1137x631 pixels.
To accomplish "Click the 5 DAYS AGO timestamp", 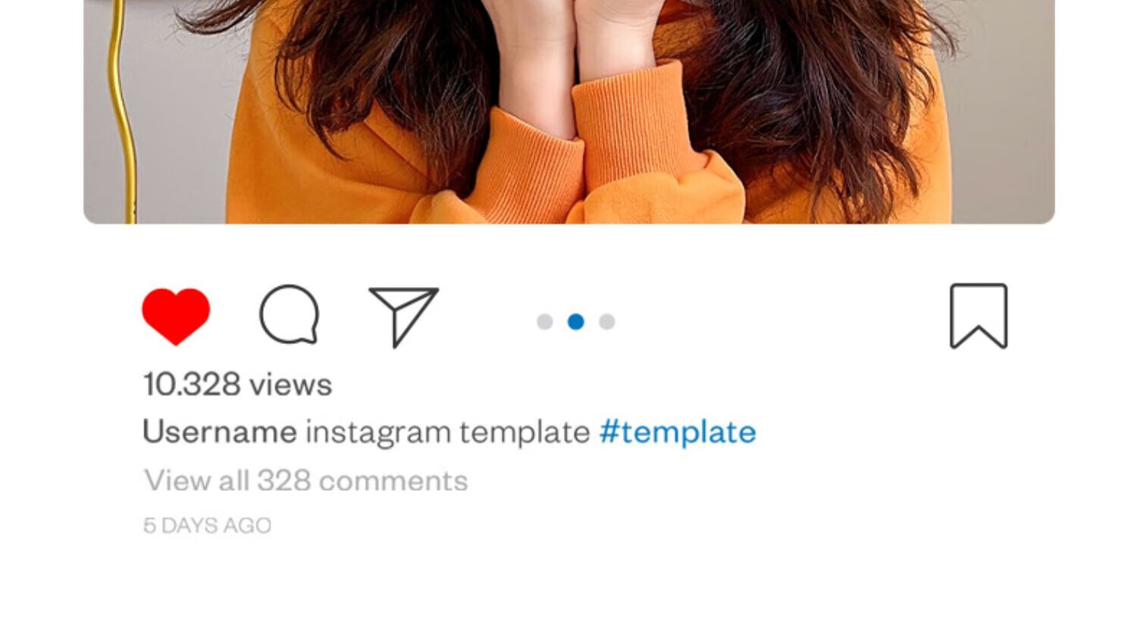I will [207, 525].
